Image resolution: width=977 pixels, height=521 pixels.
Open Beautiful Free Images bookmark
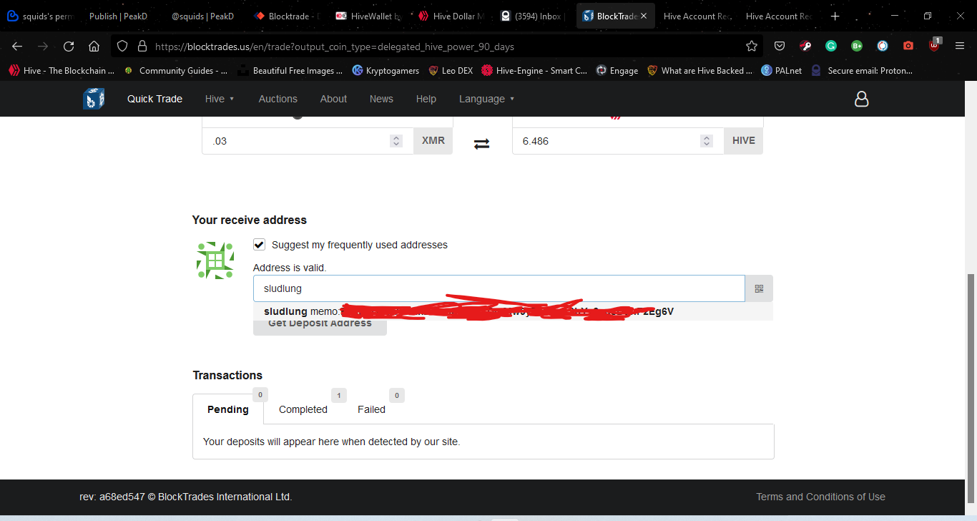290,70
